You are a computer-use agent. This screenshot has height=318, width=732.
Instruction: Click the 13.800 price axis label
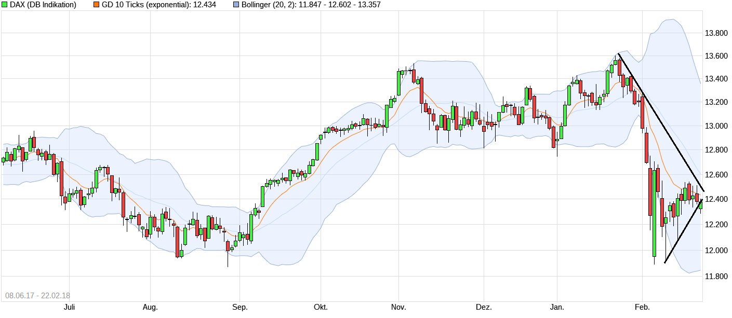[717, 33]
